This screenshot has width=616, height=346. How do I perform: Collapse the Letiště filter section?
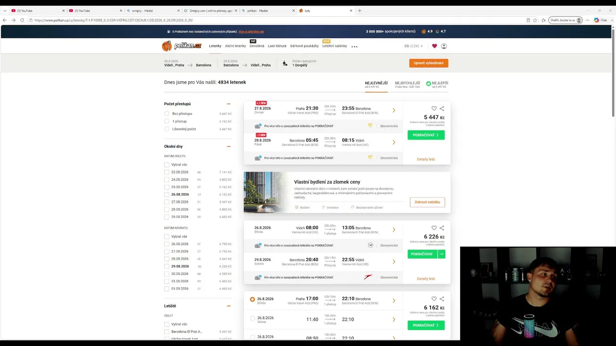pos(229,306)
